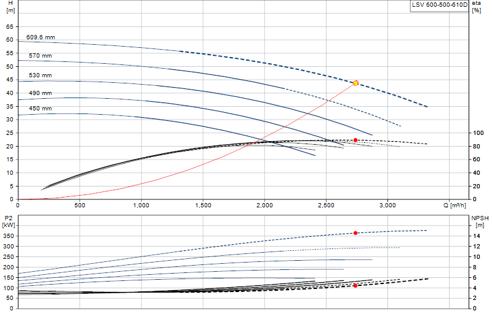Click the NPSH [m] axis label
The width and height of the screenshot is (492, 319).
click(480, 221)
